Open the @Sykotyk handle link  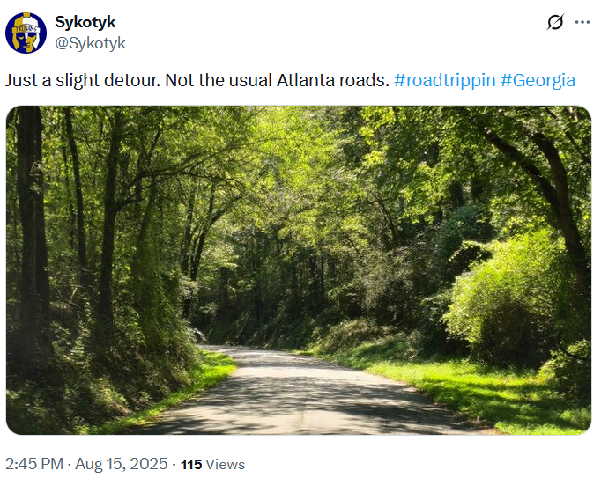coord(90,43)
